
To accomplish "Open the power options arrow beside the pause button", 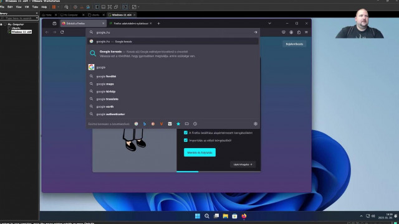I will pos(58,7).
